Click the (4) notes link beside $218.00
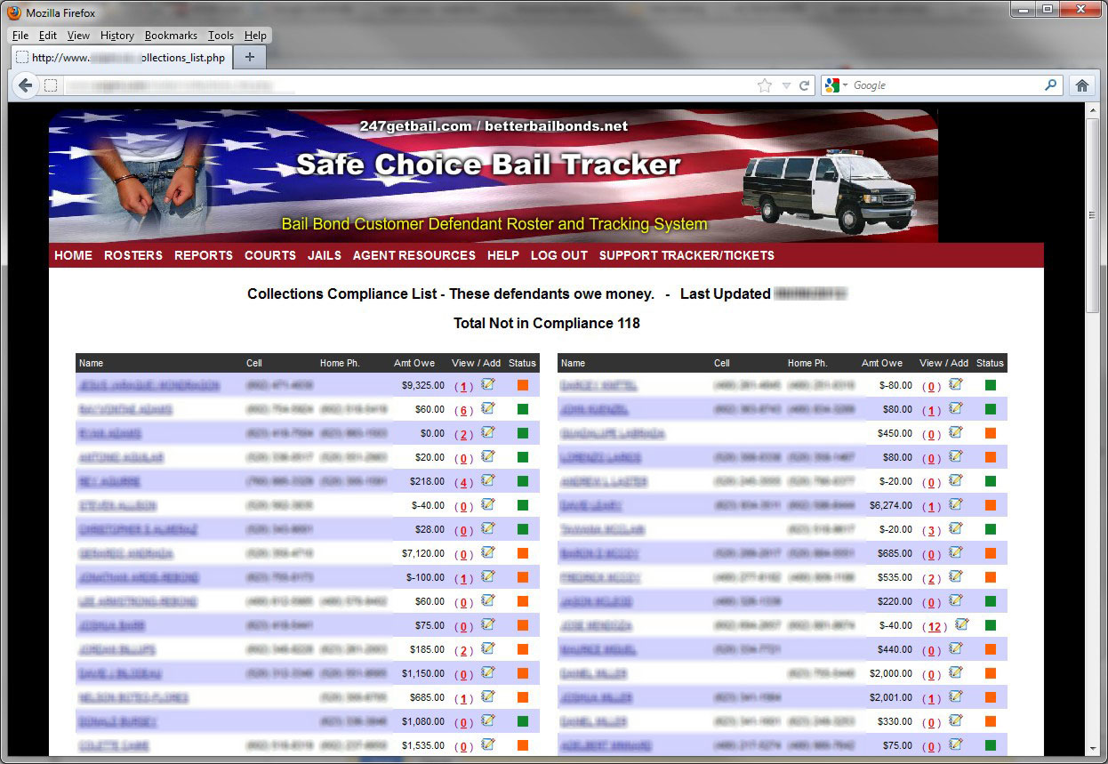This screenshot has width=1108, height=764. point(463,483)
